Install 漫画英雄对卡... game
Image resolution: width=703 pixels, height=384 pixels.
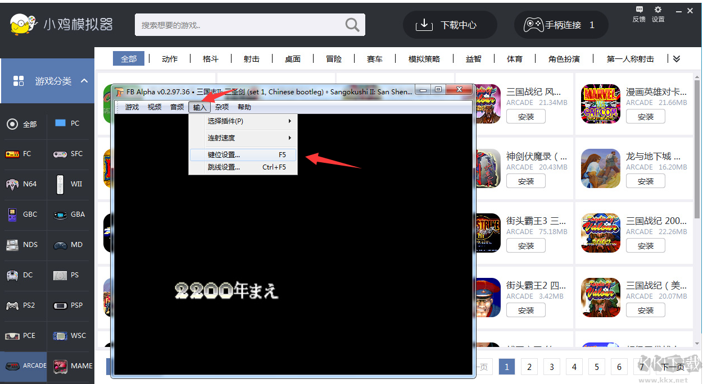646,117
